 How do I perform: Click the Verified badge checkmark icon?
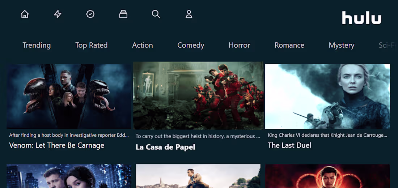(x=90, y=14)
